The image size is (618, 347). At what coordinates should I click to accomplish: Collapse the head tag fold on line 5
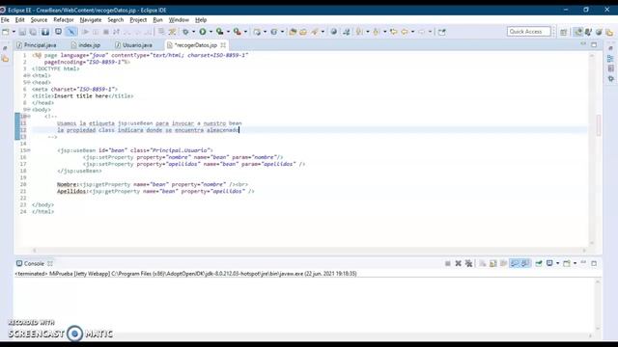click(x=28, y=83)
